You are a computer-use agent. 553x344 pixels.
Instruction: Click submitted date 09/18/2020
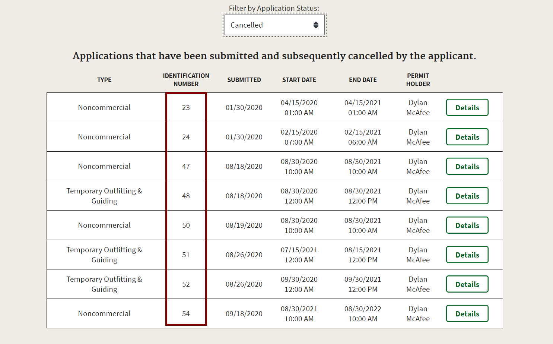point(244,313)
